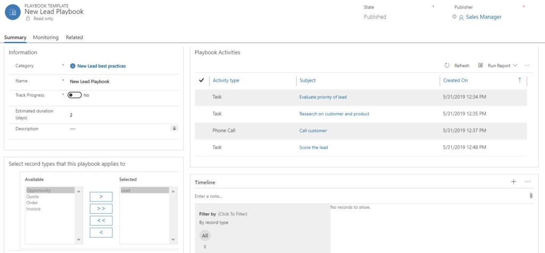Click the attachment paperclip icon
545x253 pixels.
click(x=531, y=196)
